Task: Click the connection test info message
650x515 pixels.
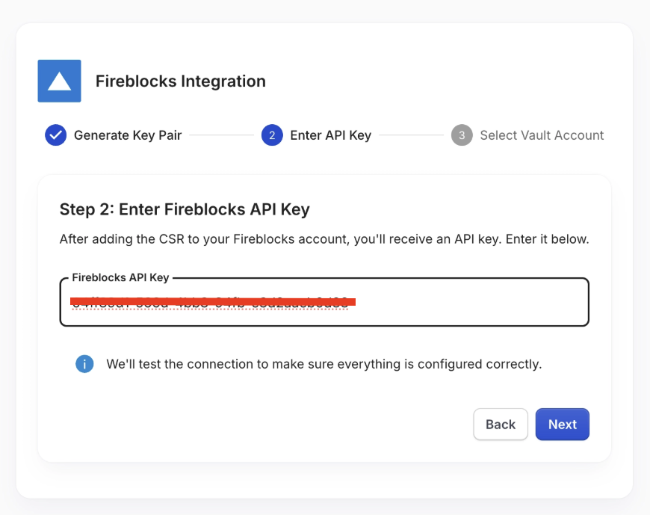Action: (x=324, y=364)
